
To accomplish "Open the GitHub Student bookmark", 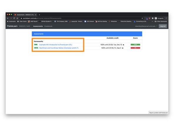I will tap(46, 21).
